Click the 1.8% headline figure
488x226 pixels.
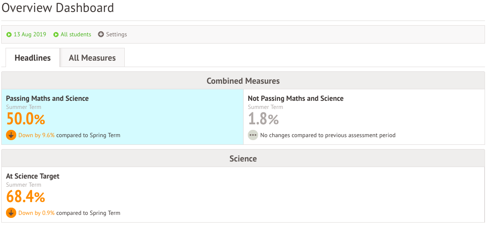[263, 119]
